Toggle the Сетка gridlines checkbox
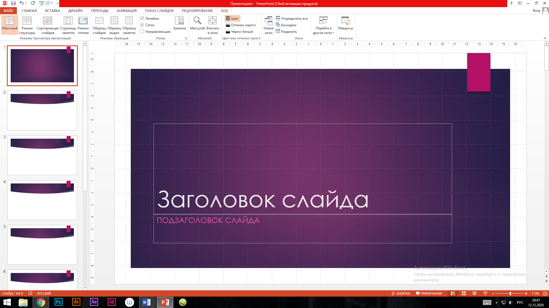This screenshot has width=549, height=308. (142, 25)
